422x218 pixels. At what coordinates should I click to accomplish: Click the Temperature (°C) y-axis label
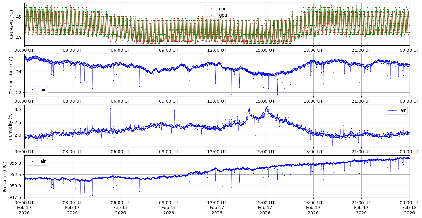[x=12, y=75]
